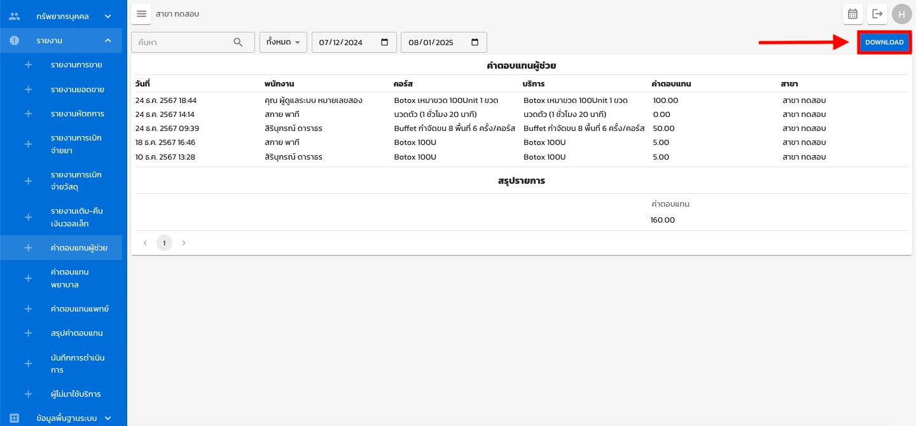916x426 pixels.
Task: Click the search magnifier icon
Action: (x=239, y=42)
